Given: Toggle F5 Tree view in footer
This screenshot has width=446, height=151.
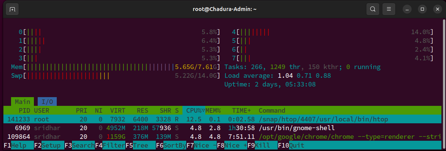Looking at the screenshot, I should [141, 146].
